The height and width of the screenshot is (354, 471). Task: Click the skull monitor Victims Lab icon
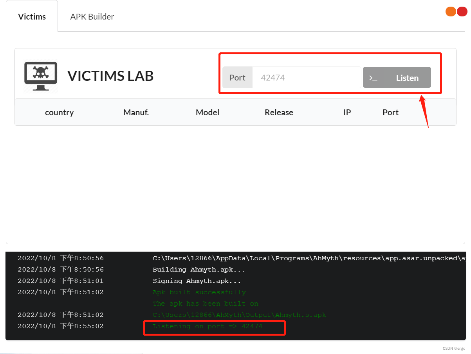[41, 76]
